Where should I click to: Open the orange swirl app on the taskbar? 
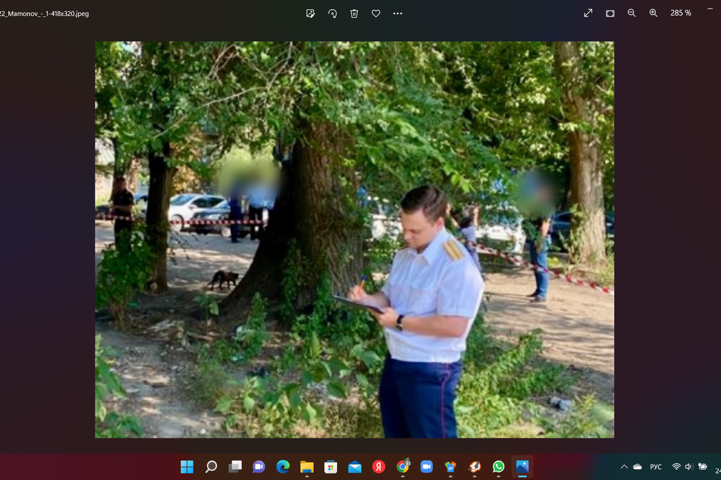coord(475,467)
